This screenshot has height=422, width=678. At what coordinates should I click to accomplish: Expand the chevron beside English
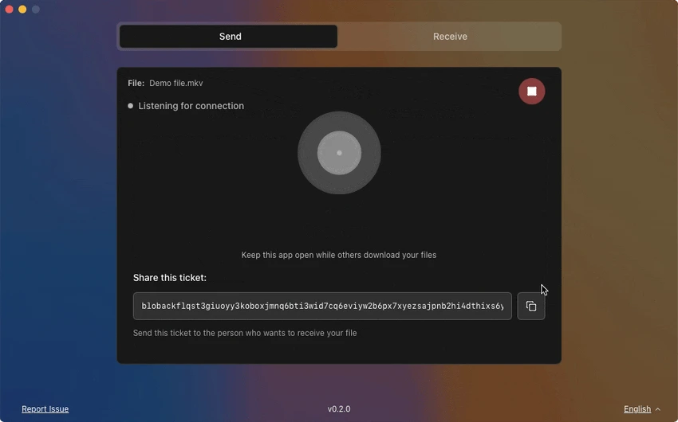click(x=658, y=409)
